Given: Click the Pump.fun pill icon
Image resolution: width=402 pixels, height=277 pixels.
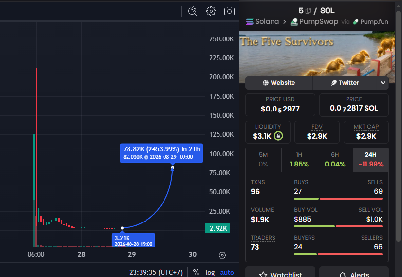Looking at the screenshot, I should pos(356,22).
